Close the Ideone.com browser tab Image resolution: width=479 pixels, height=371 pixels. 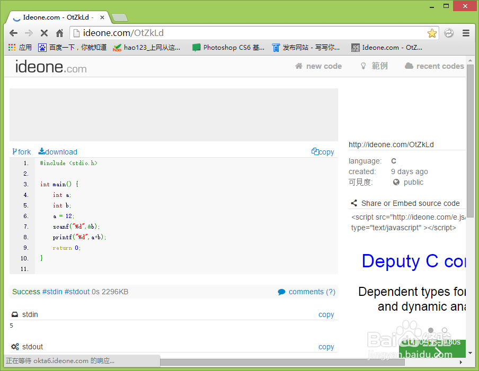[x=102, y=17]
